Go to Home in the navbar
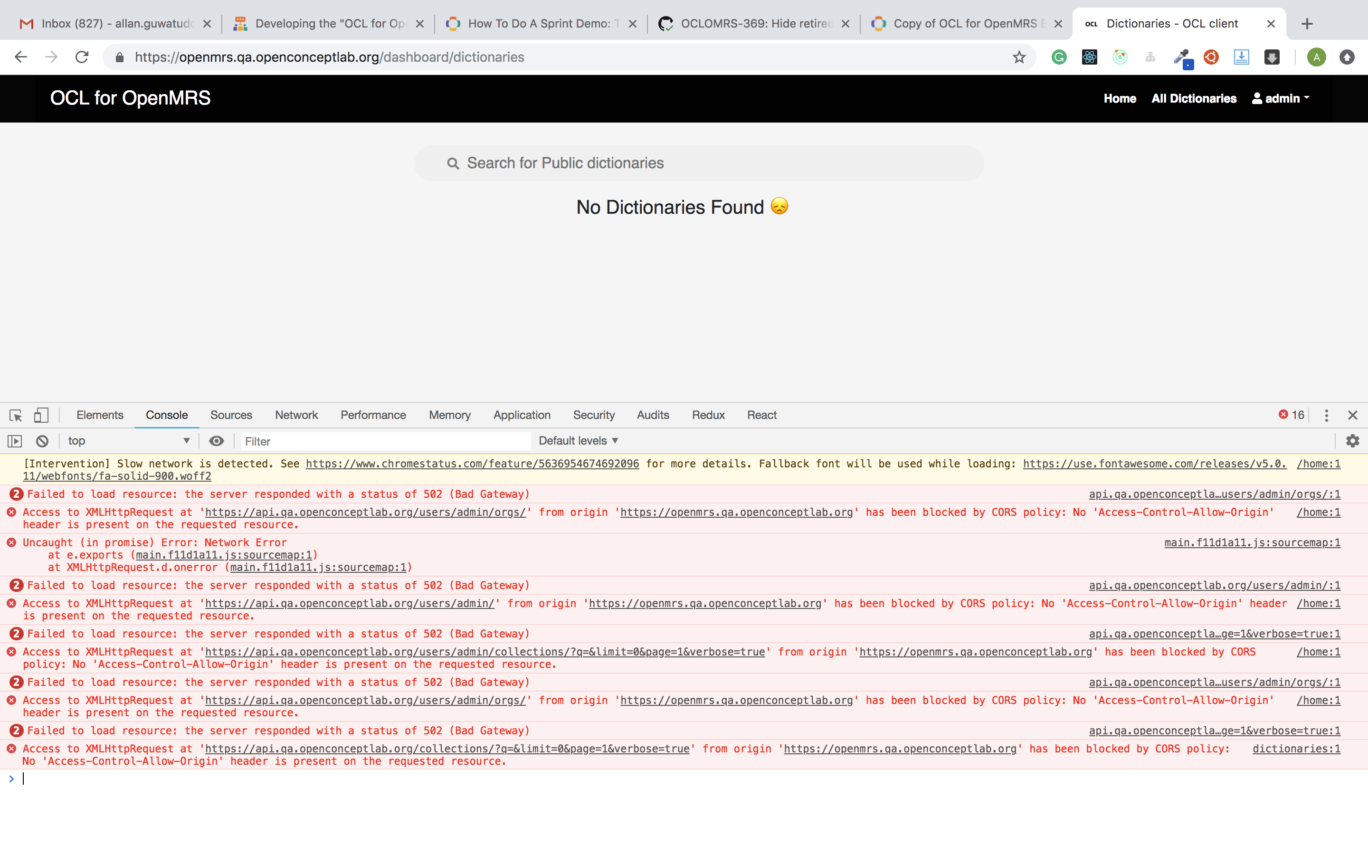 tap(1120, 98)
